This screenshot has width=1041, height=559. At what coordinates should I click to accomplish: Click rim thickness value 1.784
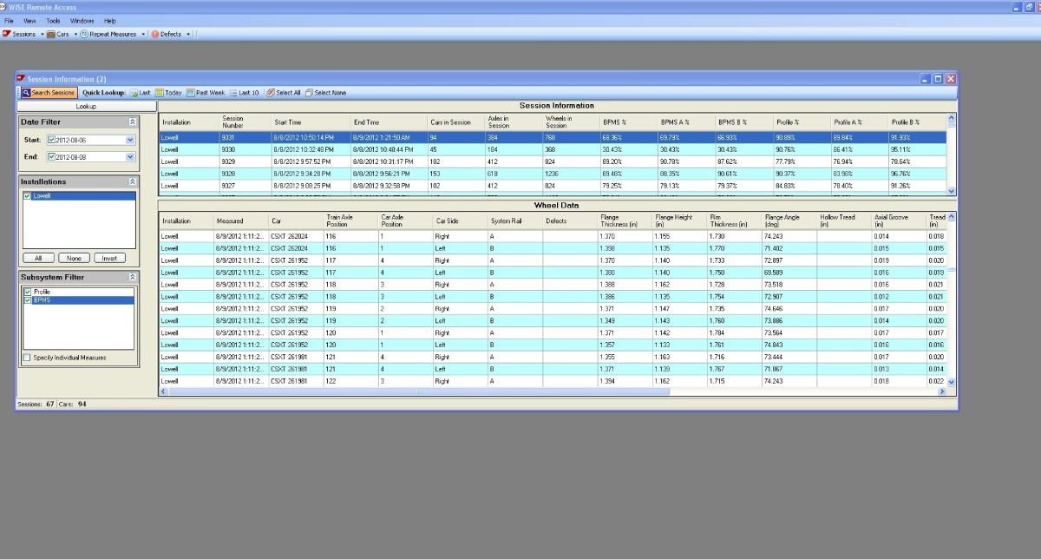coord(735,332)
